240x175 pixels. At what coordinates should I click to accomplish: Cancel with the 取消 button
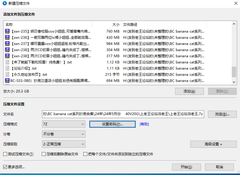219,167
